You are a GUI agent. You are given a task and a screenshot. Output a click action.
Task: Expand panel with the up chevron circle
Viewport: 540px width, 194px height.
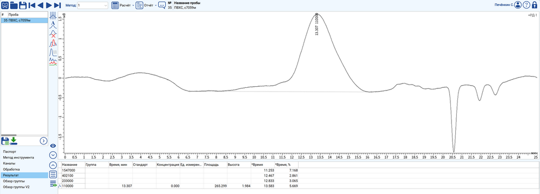pos(53,165)
